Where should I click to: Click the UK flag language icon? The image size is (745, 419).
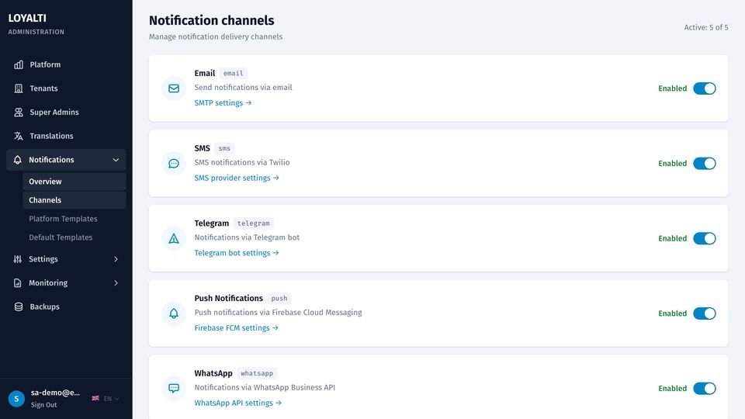(x=95, y=398)
